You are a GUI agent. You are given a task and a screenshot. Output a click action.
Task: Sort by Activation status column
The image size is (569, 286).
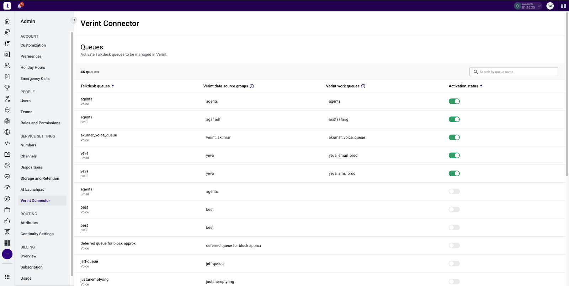[x=466, y=86]
